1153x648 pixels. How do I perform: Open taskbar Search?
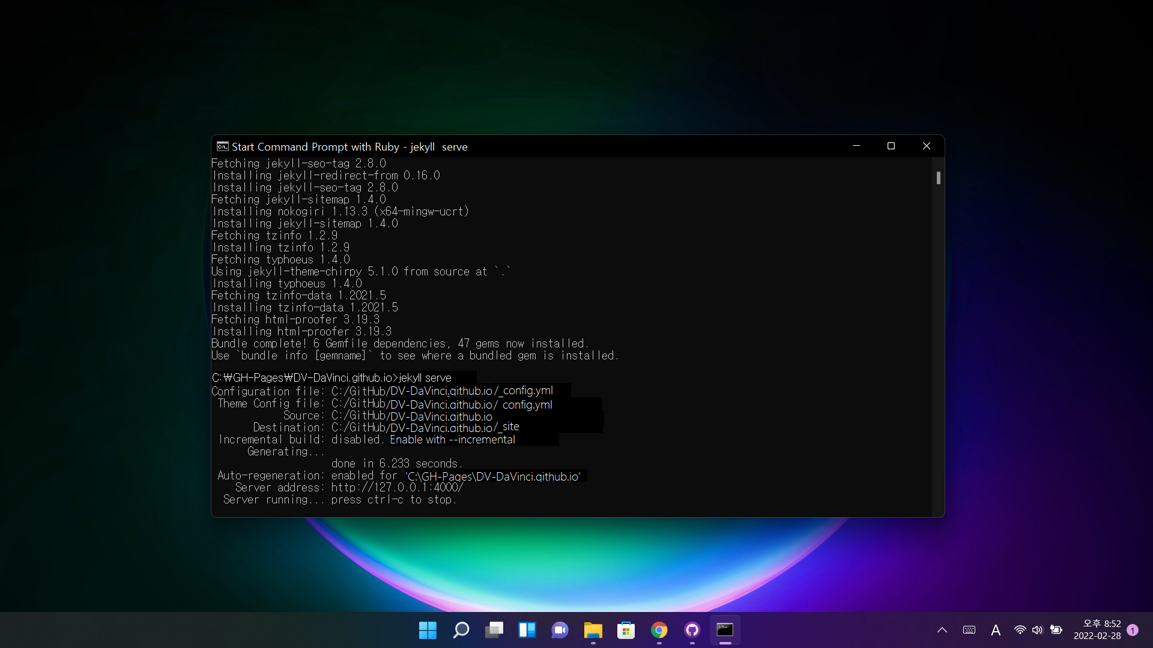(461, 630)
